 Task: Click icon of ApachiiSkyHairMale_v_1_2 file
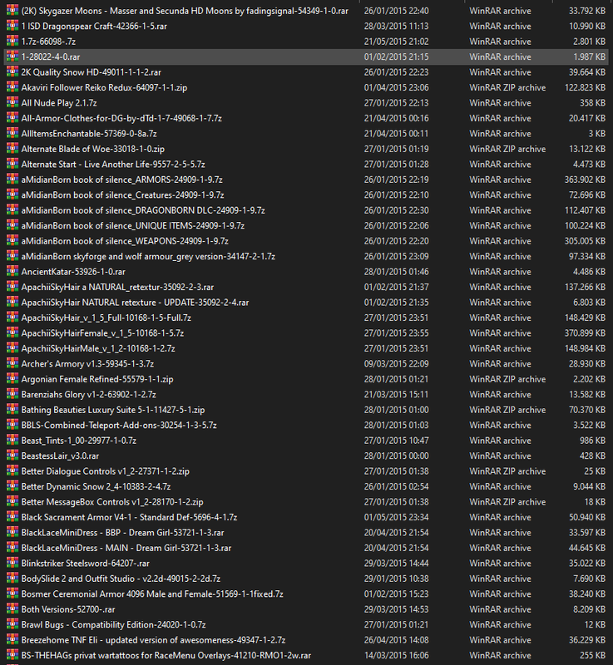pyautogui.click(x=12, y=348)
